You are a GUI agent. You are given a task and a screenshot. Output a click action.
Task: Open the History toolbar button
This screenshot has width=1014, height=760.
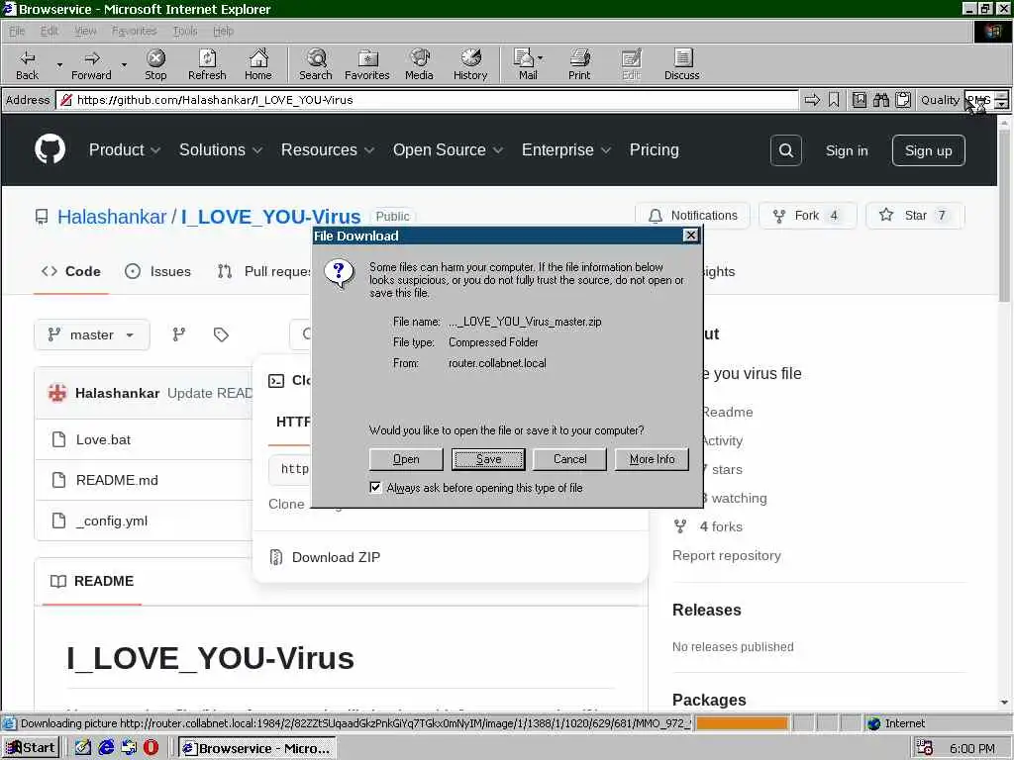(x=470, y=64)
